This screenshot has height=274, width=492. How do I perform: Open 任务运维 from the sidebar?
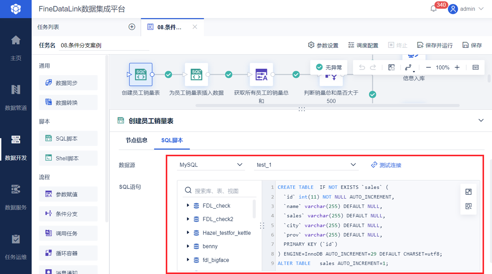pos(16,246)
